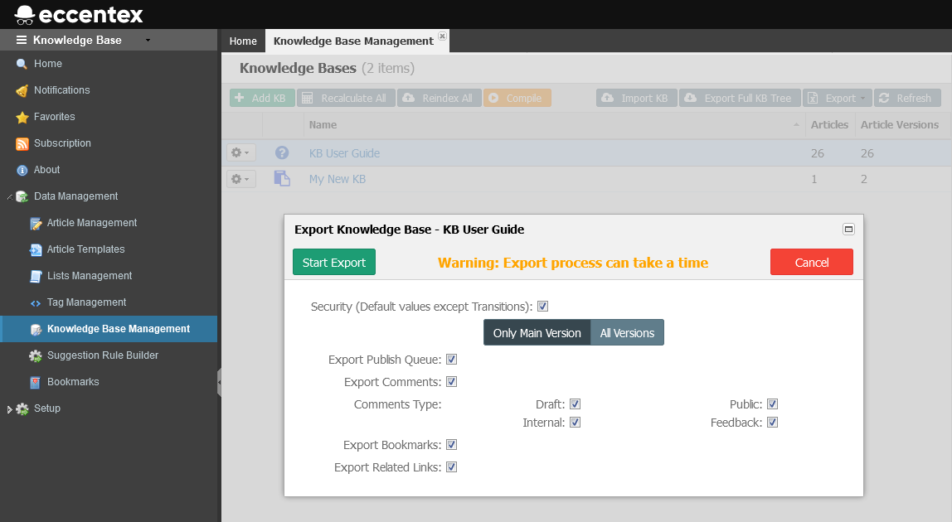Click the eccentex logo

tap(79, 14)
